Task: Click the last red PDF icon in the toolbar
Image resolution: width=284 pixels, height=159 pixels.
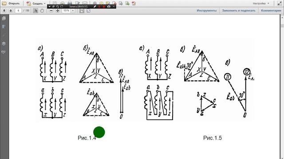Action: tap(134, 3)
